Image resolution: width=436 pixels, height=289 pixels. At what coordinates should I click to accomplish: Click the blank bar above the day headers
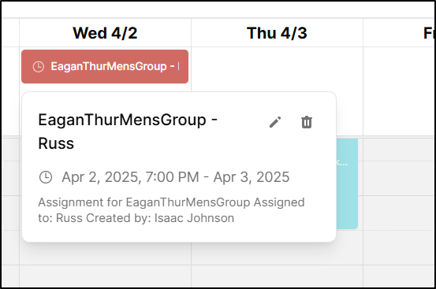pos(218,9)
